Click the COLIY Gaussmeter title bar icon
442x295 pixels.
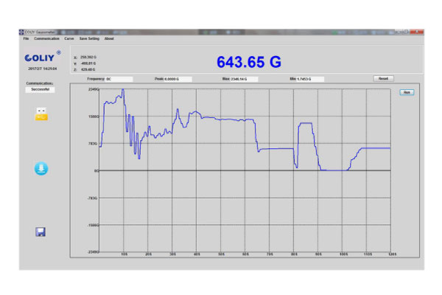pyautogui.click(x=22, y=32)
